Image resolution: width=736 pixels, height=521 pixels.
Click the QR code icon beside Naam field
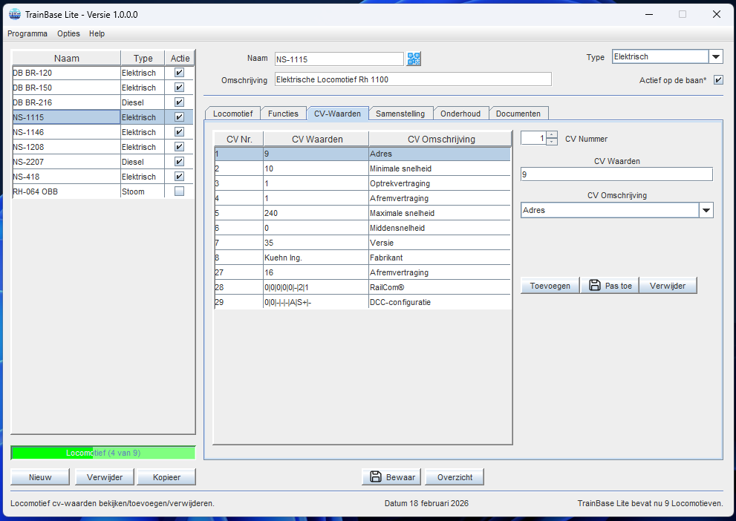414,59
